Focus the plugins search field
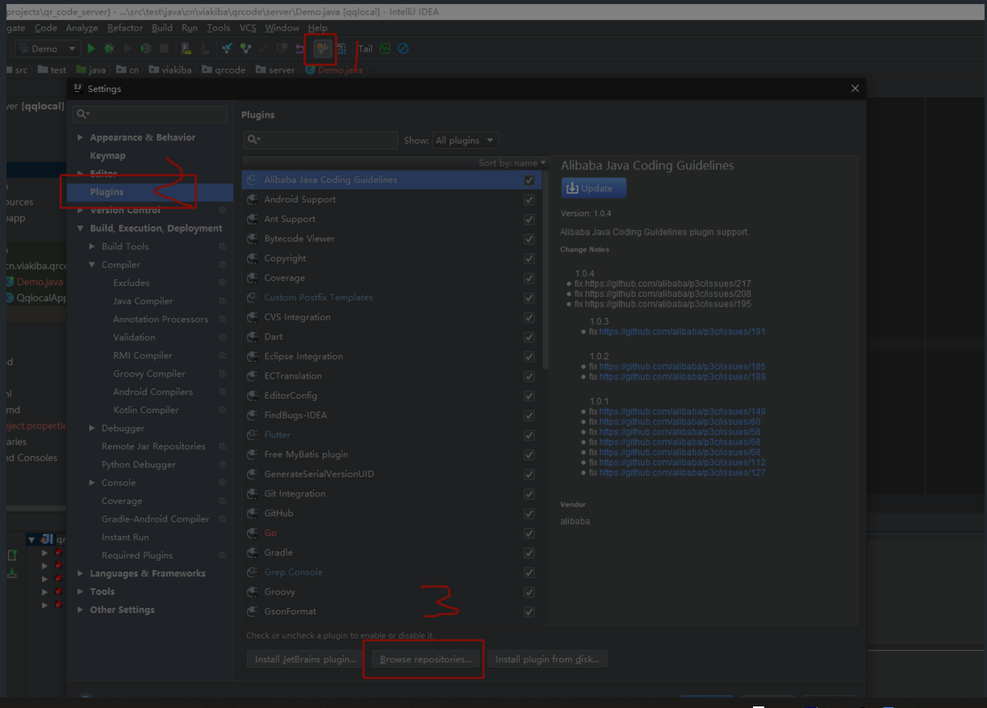Viewport: 987px width, 708px height. tap(320, 140)
